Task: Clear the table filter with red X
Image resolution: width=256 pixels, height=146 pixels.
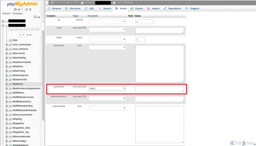Action: pos(37,29)
